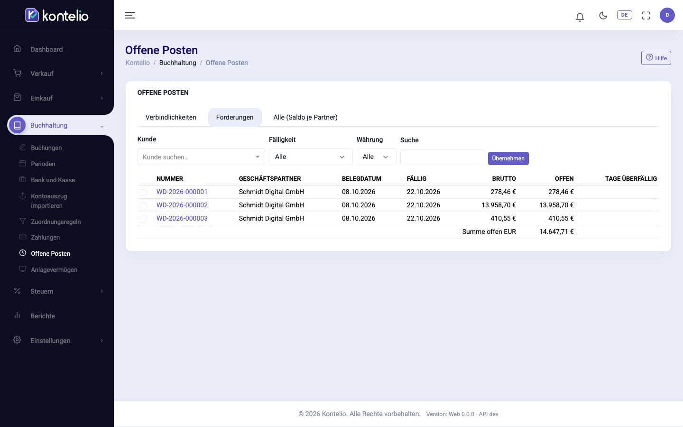Click the Buchhaltung book icon
Viewport: 683px width, 427px height.
(x=17, y=125)
